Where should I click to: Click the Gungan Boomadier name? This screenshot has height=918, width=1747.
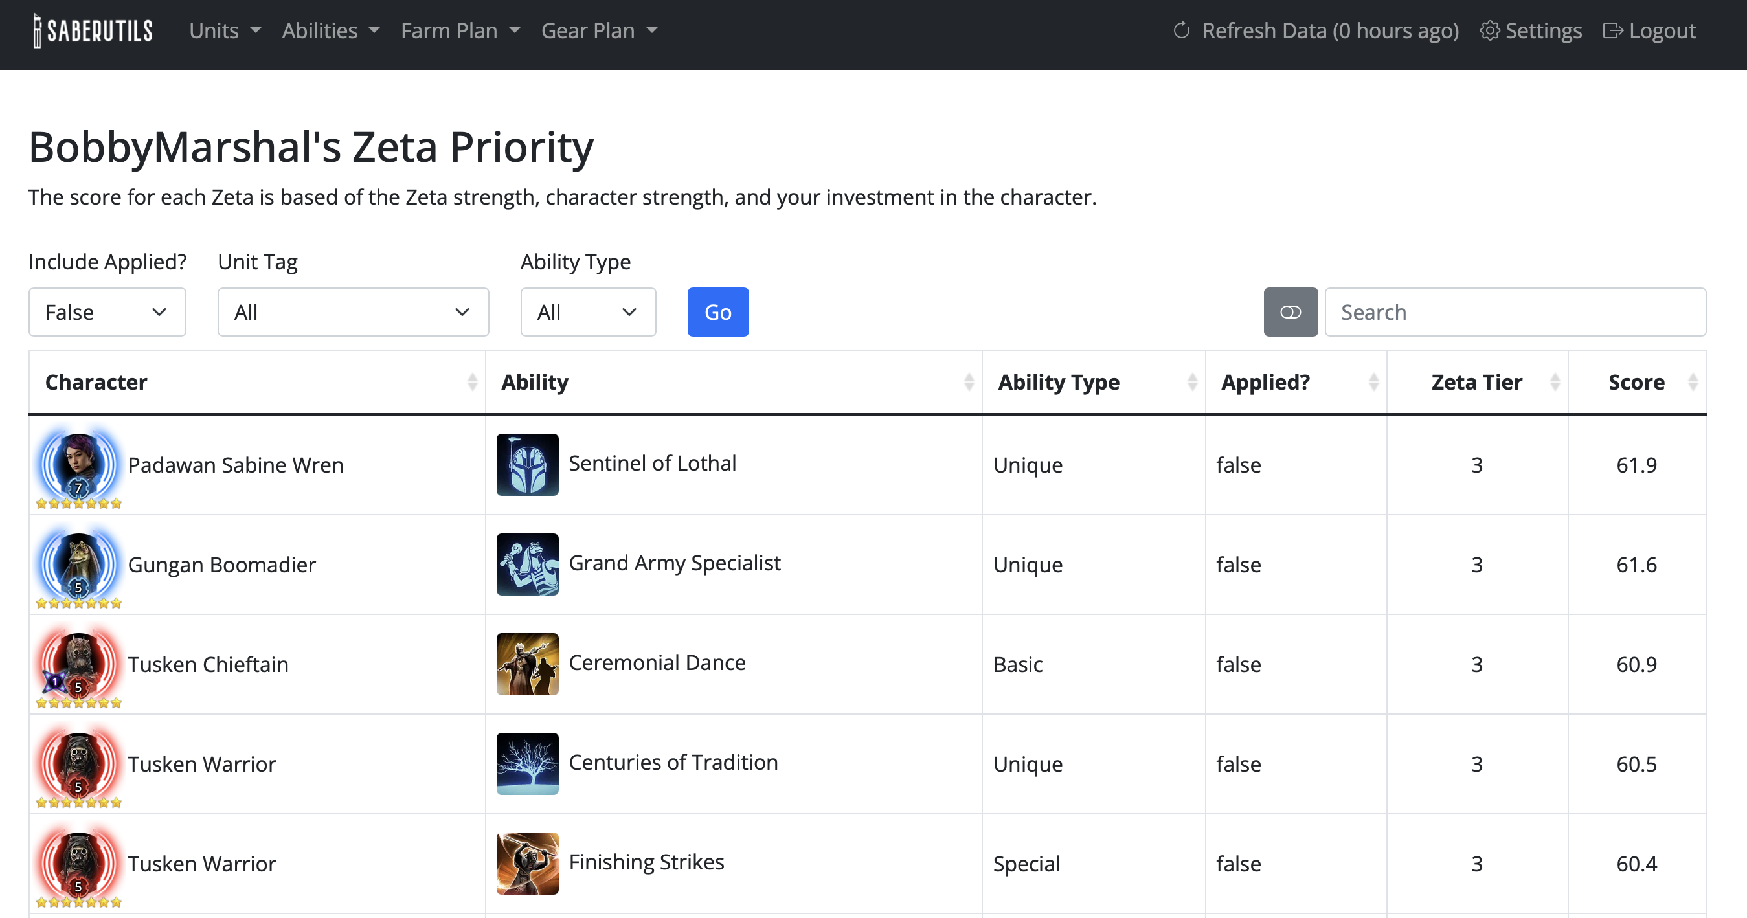tap(221, 565)
